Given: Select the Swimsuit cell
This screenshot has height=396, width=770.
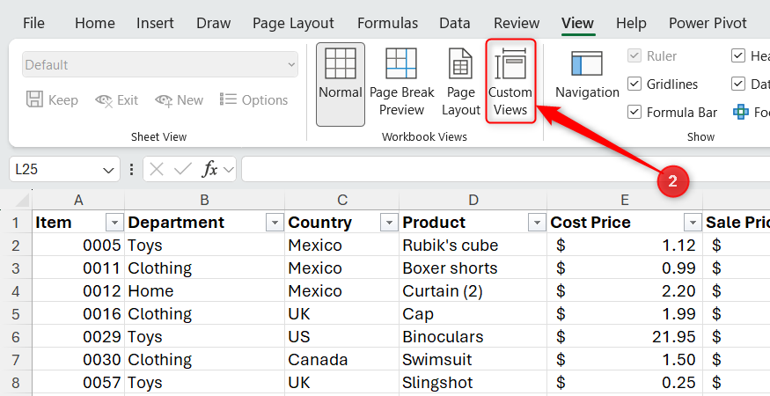Looking at the screenshot, I should click(x=473, y=360).
